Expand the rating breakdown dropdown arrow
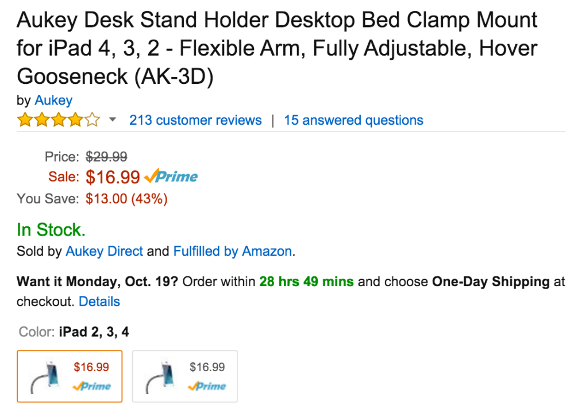Viewport: 574px width, 412px height. [113, 120]
